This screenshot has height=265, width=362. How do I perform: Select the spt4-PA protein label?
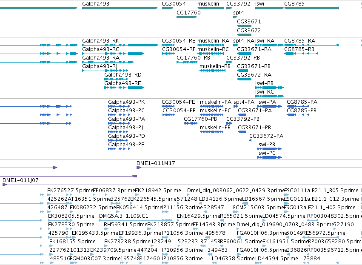(x=244, y=102)
